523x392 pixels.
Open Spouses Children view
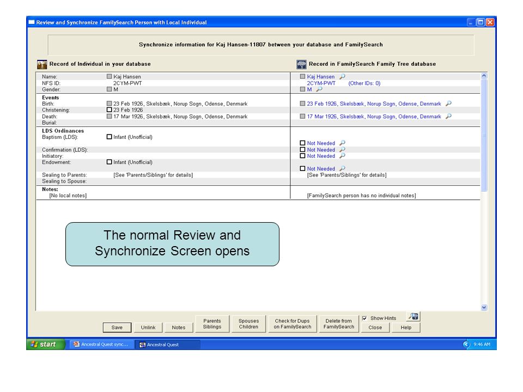248,323
